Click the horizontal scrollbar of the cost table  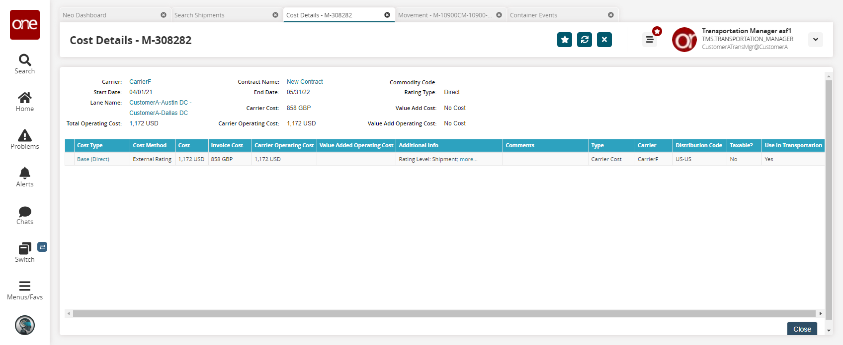(444, 314)
